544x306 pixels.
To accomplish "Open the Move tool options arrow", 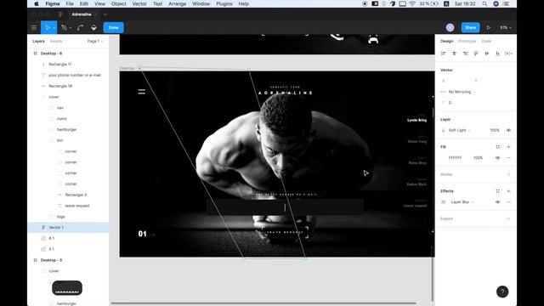I will pyautogui.click(x=54, y=28).
